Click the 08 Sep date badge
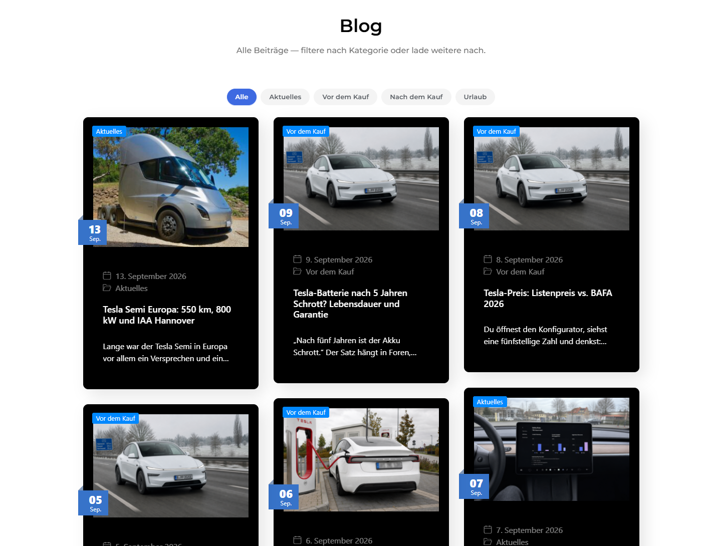This screenshot has width=702, height=546. [474, 216]
